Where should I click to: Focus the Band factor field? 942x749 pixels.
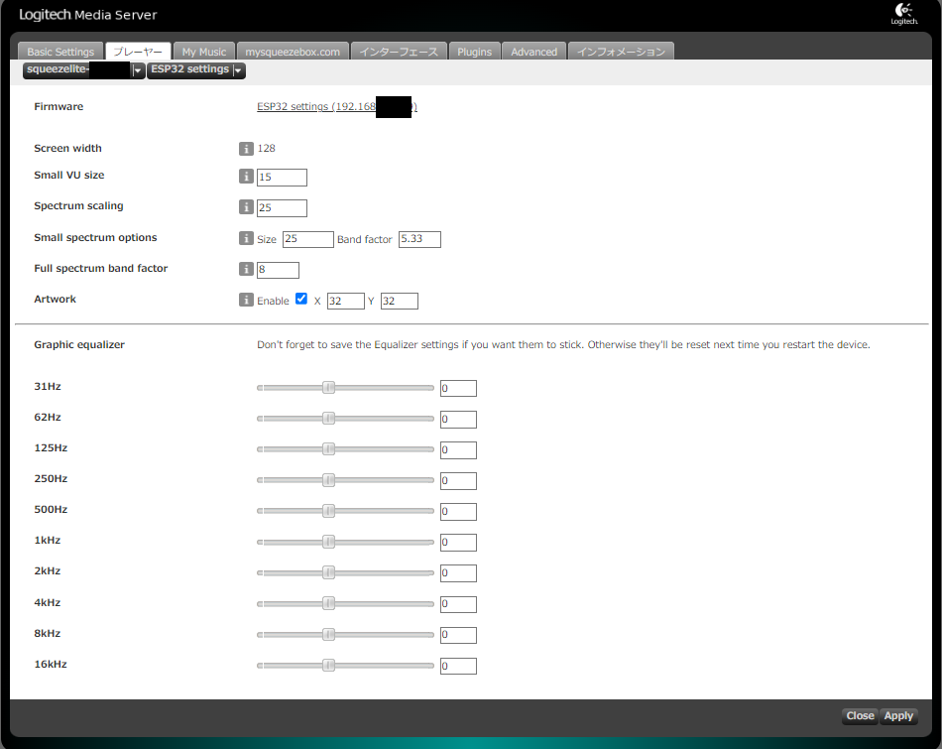(420, 239)
